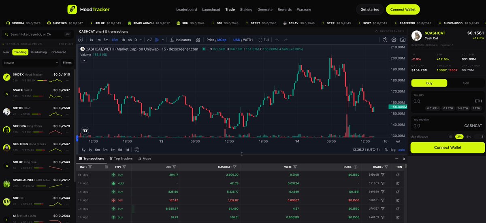Switch to the Top Traders tab
The height and width of the screenshot is (223, 486).
pos(121,159)
